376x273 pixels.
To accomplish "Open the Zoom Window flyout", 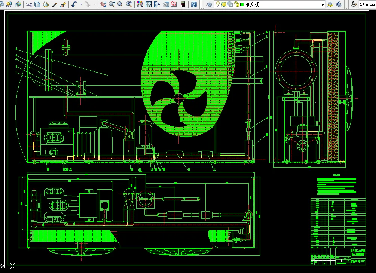I will tap(120, 4).
